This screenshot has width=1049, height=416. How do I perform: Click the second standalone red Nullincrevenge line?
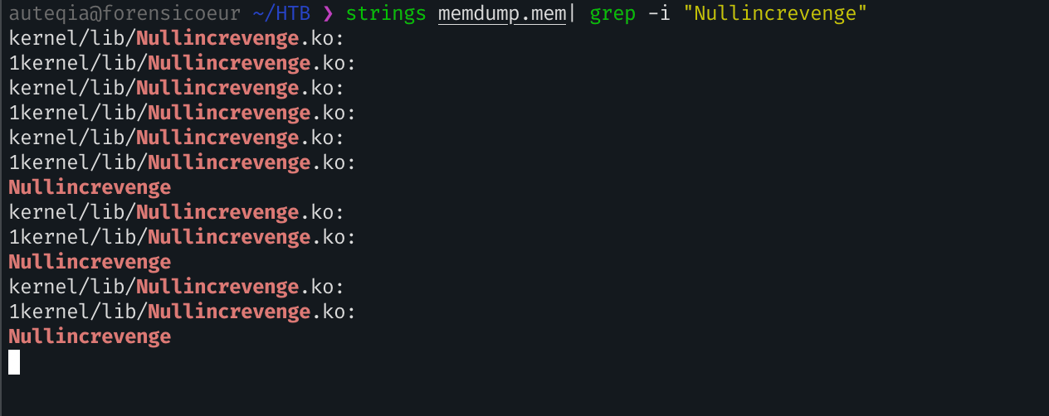pos(90,262)
